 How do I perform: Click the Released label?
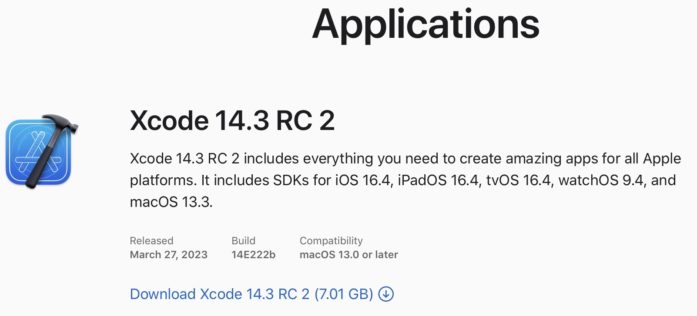151,241
